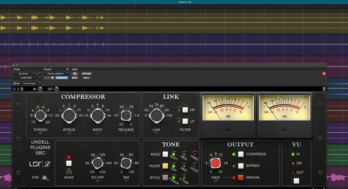Click the red plugin target icon
Viewport: 348px width, 189px height.
click(x=324, y=74)
